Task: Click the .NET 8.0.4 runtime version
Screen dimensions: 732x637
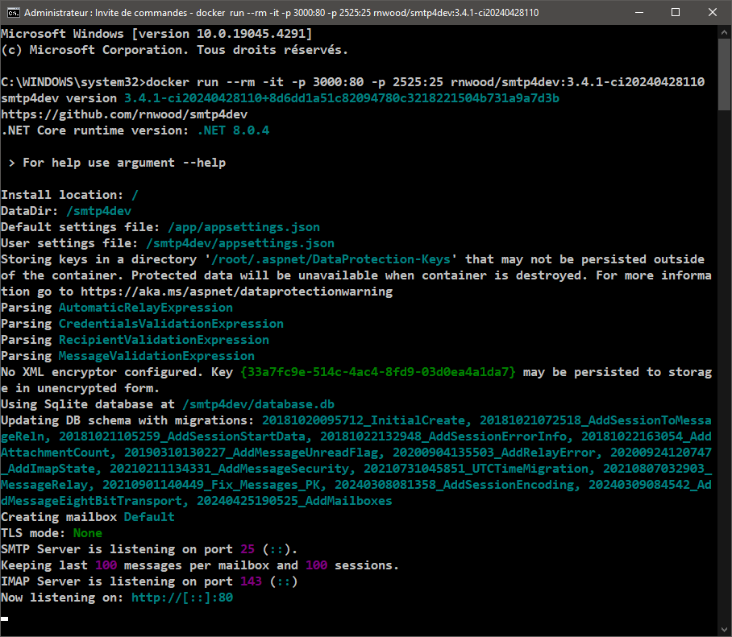Action: coord(234,130)
